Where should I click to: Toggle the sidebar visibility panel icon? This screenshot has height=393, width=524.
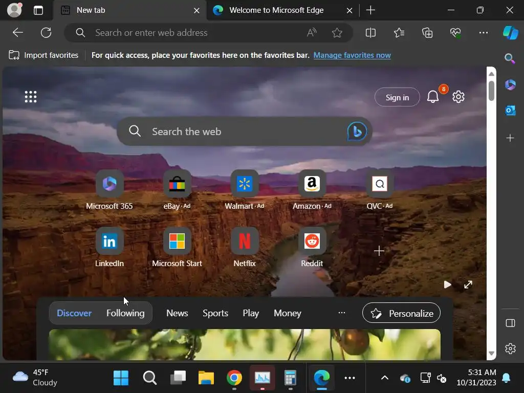tap(510, 323)
